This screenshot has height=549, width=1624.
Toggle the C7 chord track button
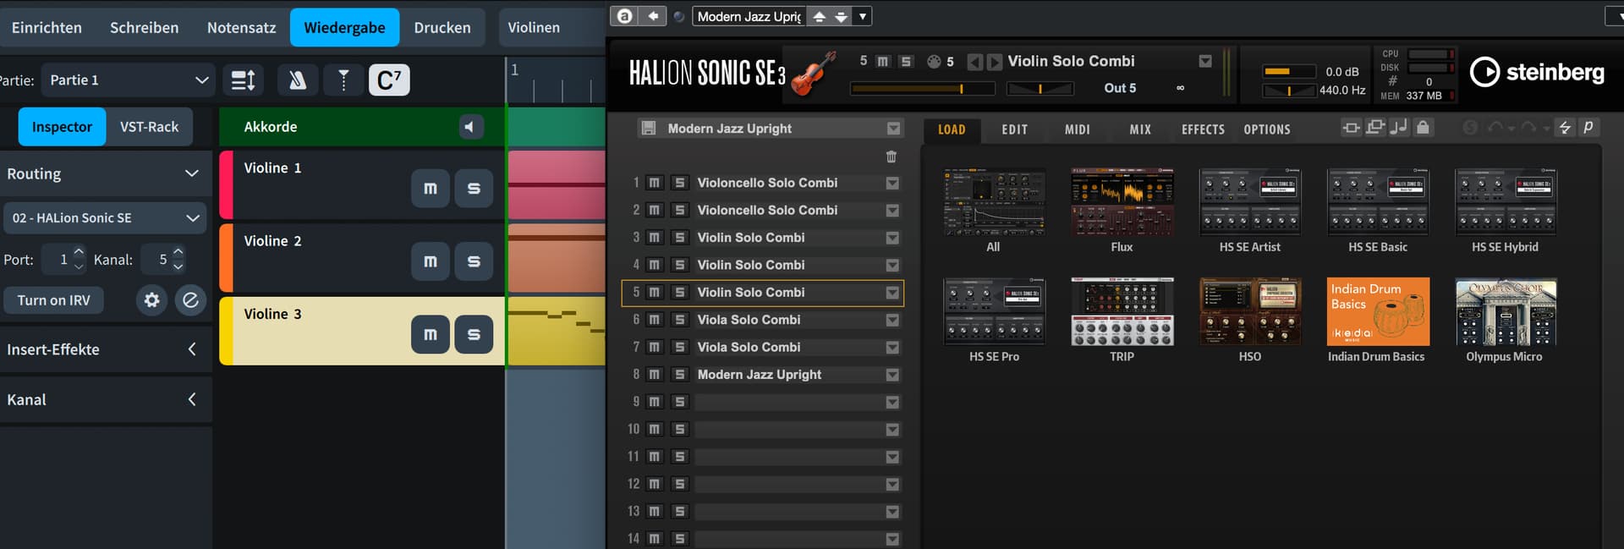389,80
